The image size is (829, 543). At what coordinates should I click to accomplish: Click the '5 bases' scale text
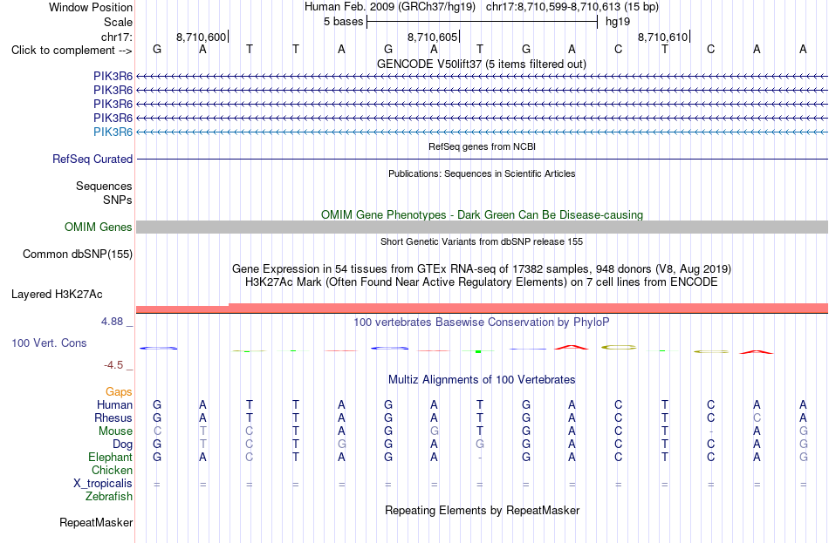344,22
